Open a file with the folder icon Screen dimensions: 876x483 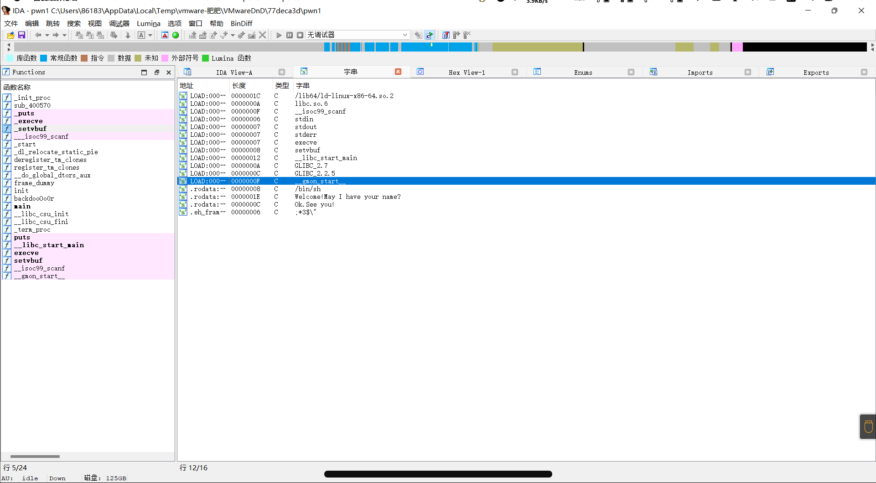pyautogui.click(x=10, y=35)
